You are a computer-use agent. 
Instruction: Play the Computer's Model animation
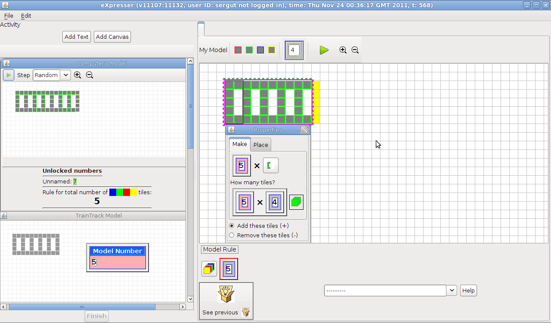point(9,75)
